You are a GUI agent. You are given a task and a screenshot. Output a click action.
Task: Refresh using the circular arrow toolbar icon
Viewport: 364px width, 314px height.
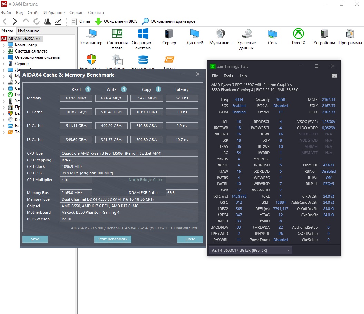tap(37, 21)
